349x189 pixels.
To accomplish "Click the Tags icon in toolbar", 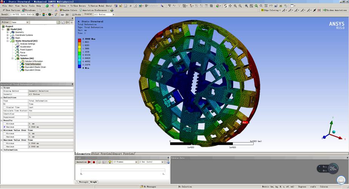I will click(x=286, y=6).
